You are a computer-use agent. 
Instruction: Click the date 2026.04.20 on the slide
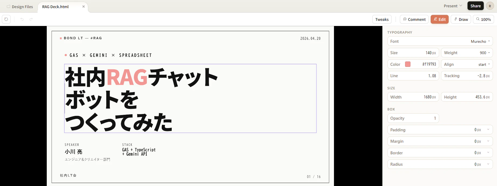[310, 38]
